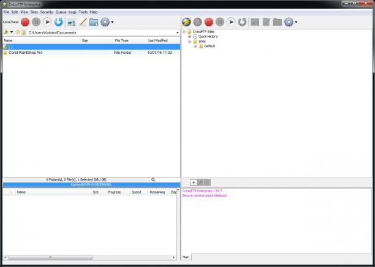Screen dimensions: 375x267
Task: Click the gray Pause button in Local Pane toolbar
Action: 36,22
